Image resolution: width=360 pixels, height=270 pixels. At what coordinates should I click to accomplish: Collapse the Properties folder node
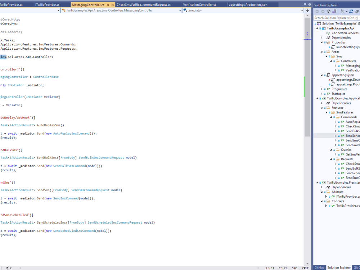coord(321,42)
